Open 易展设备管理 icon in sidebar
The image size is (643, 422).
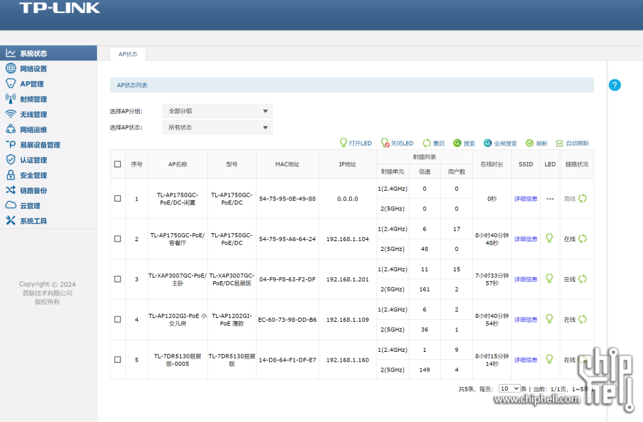click(10, 144)
